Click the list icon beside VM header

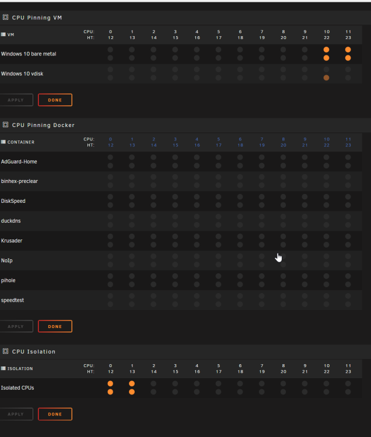[x=3, y=34]
